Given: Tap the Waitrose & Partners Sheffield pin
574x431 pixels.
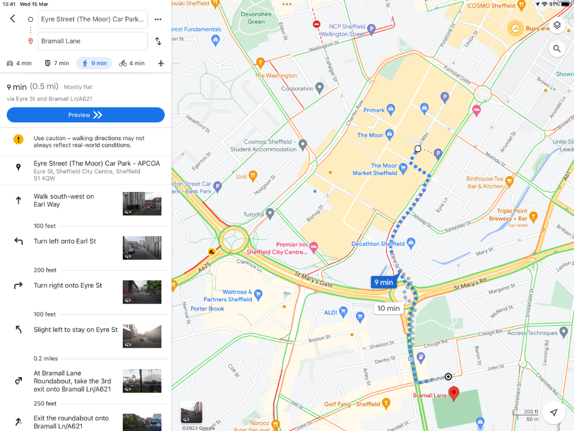Looking at the screenshot, I should click(x=258, y=295).
